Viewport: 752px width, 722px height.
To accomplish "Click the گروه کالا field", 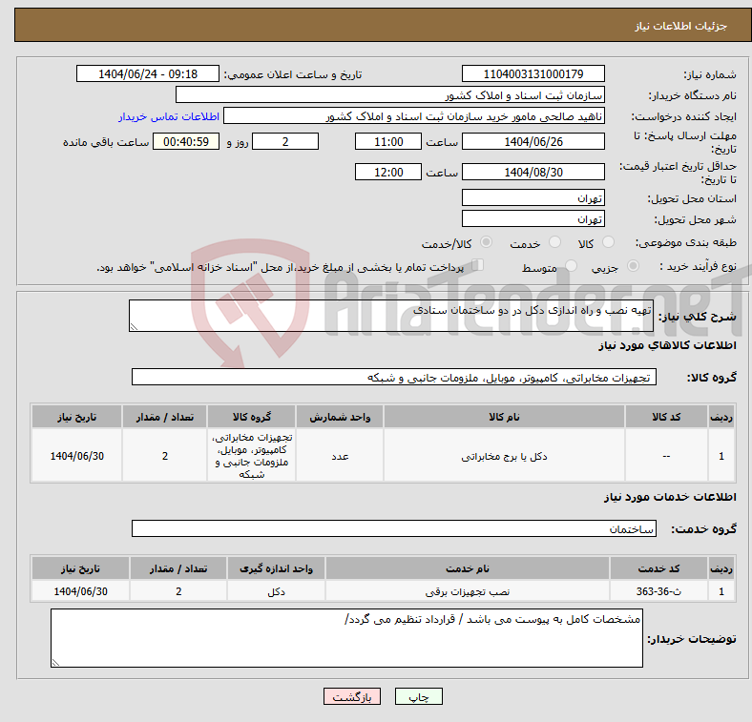I will (394, 377).
